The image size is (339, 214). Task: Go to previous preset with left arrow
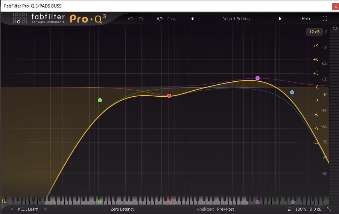tap(192, 19)
